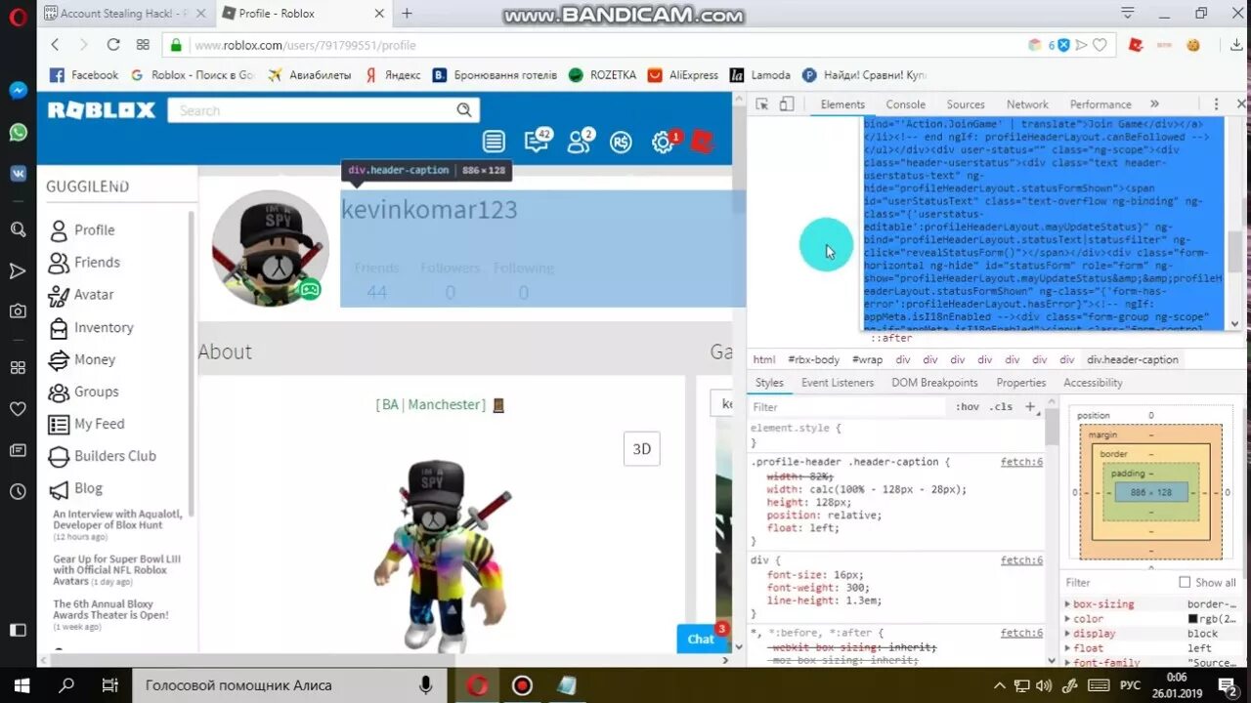Open VK in the Opera sidebar
This screenshot has width=1251, height=703.
pos(18,173)
